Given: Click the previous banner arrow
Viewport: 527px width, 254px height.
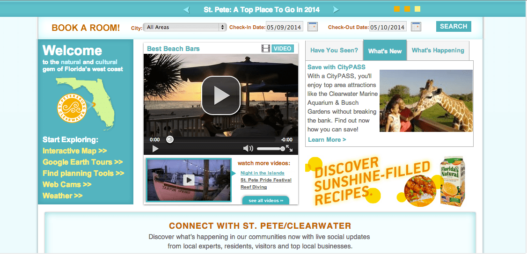Looking at the screenshot, I should pos(187,10).
